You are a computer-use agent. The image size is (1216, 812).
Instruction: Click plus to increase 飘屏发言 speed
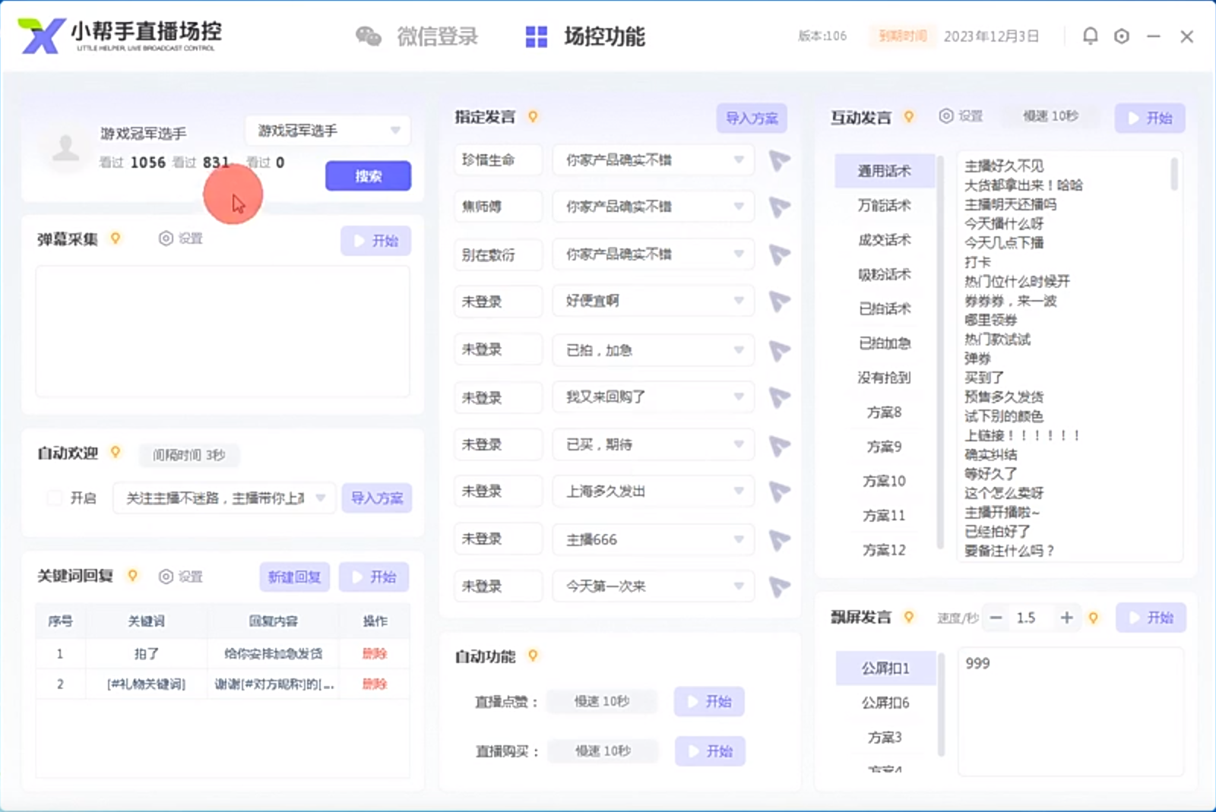(x=1066, y=618)
